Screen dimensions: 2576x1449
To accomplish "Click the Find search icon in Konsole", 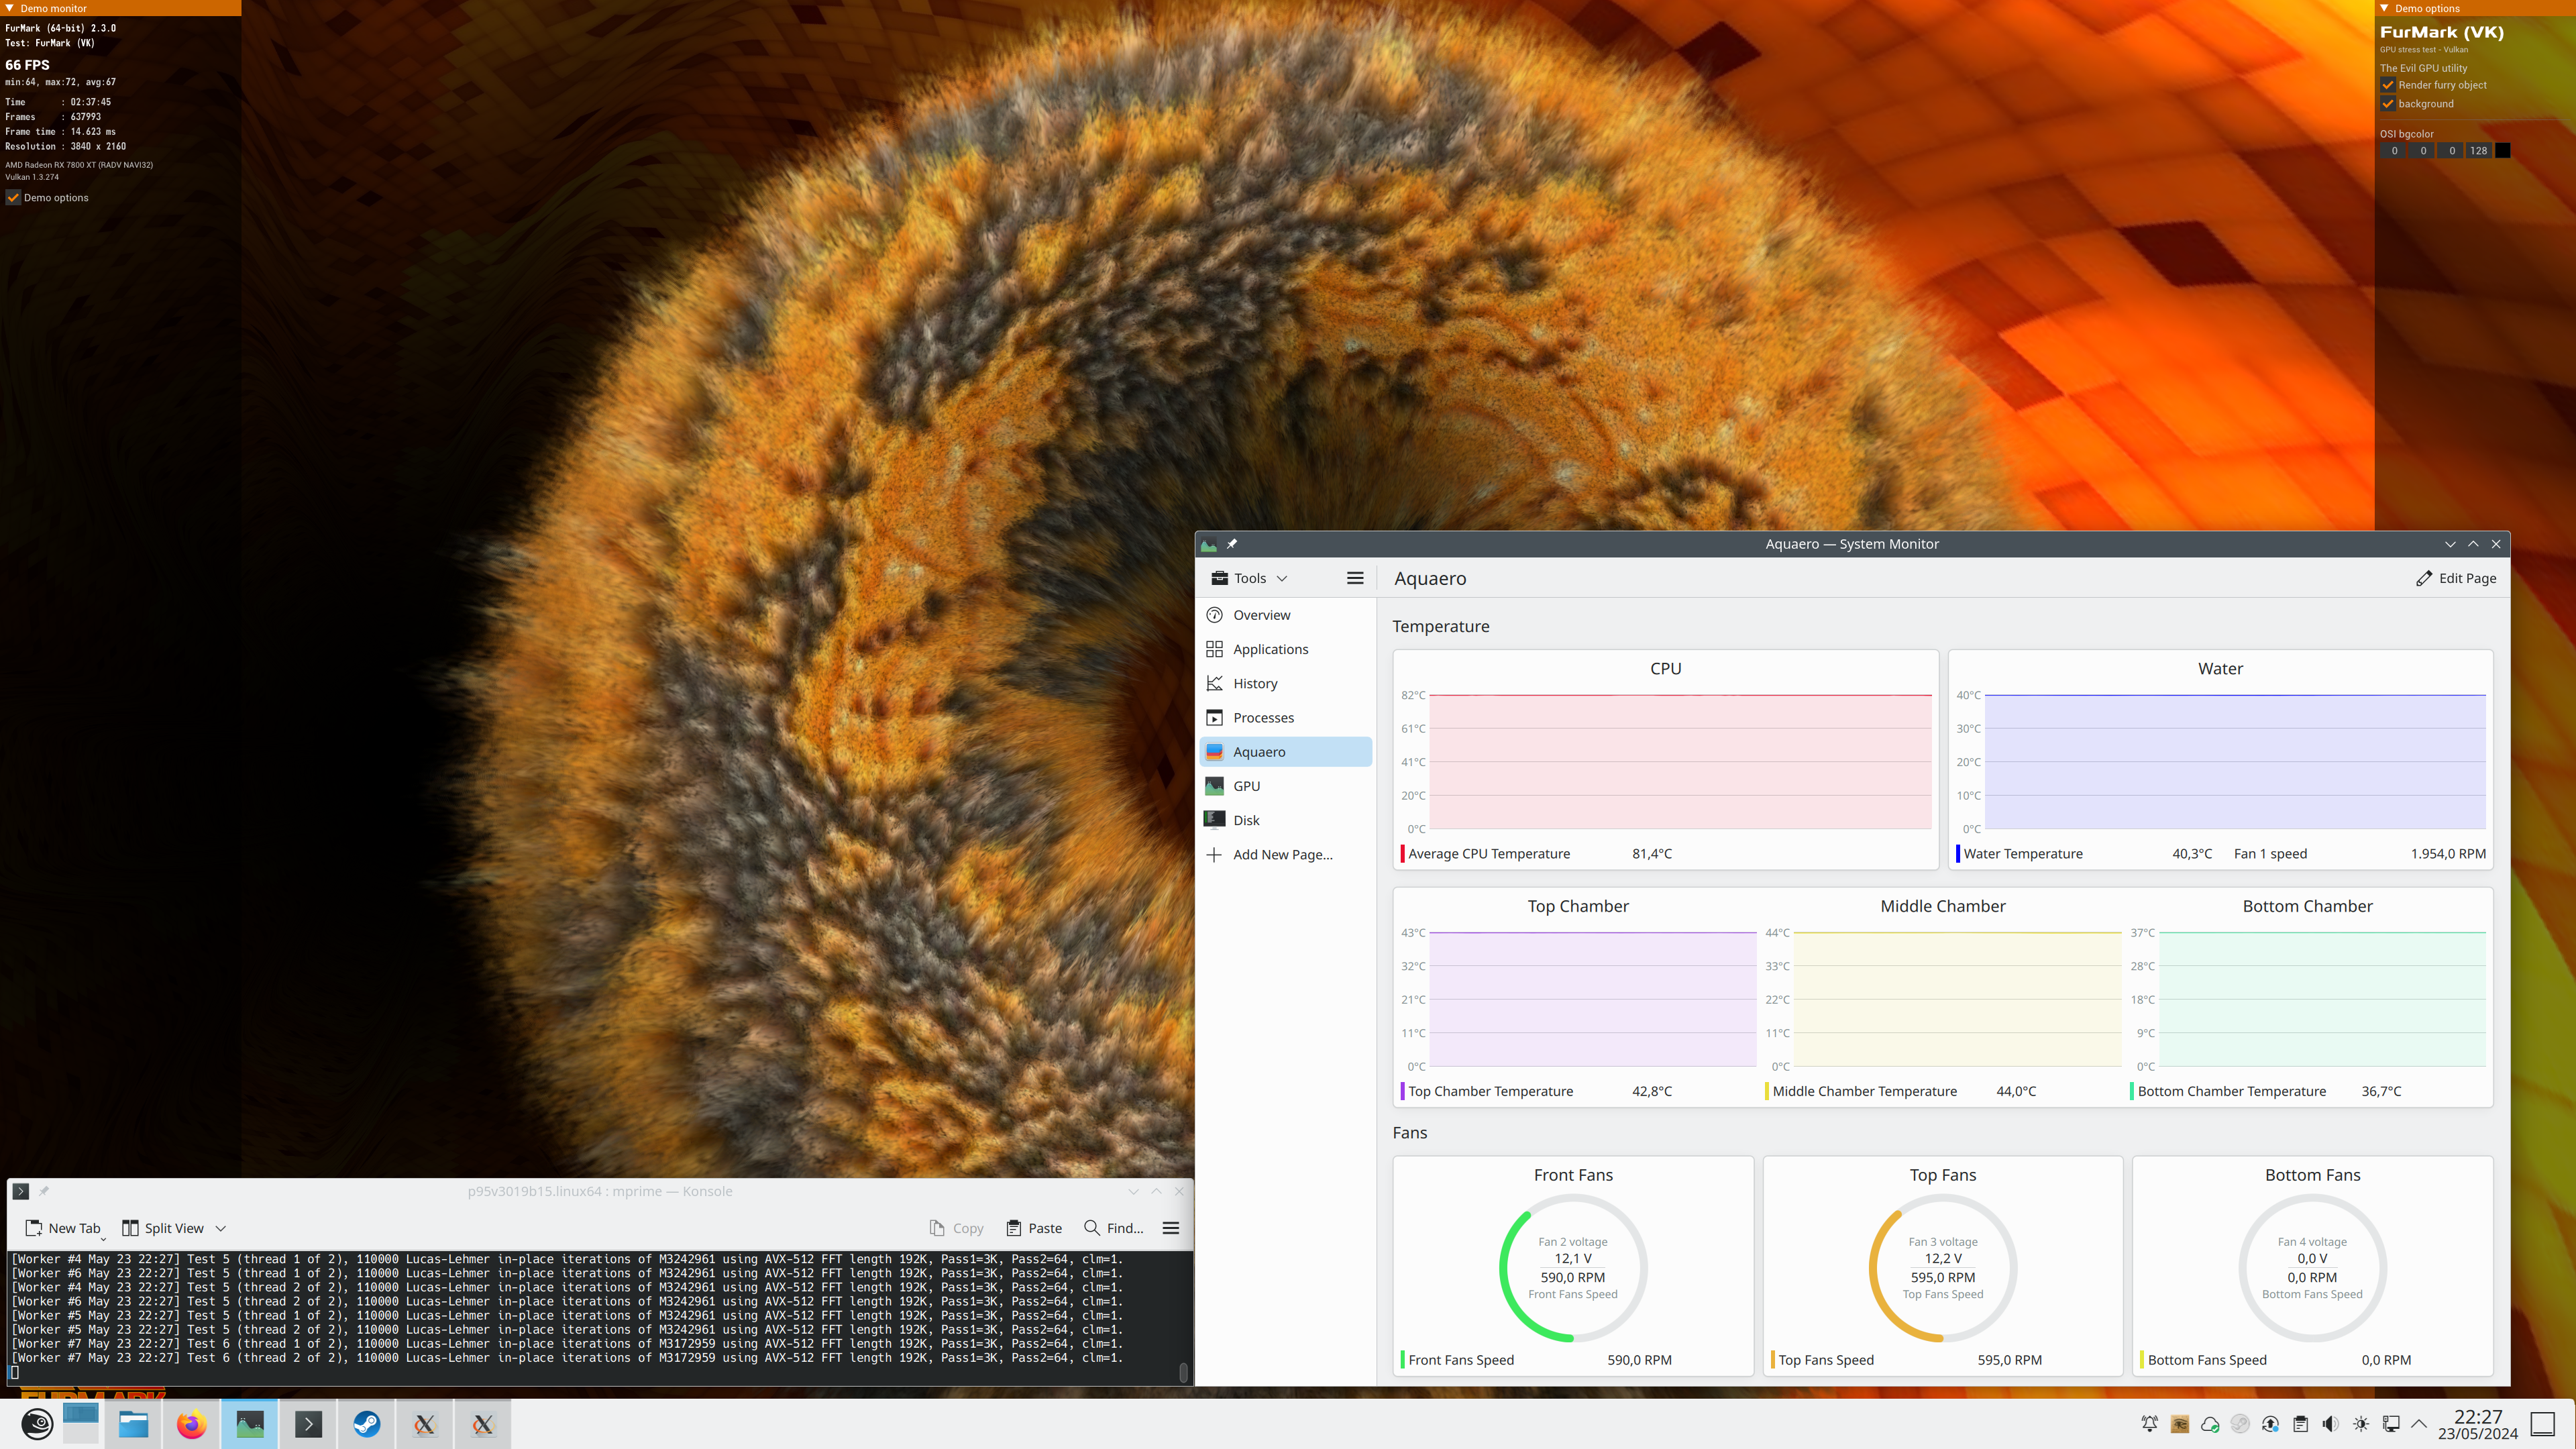I will (x=1092, y=1228).
